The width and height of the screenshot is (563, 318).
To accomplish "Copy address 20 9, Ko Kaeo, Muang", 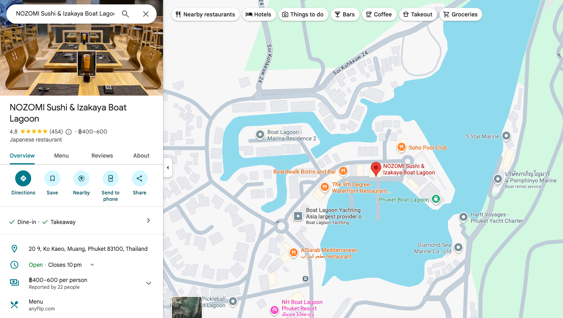I will [88, 249].
